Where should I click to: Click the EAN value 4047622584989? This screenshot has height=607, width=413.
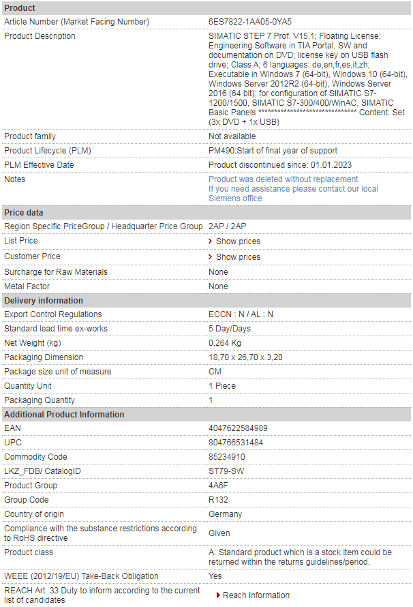click(239, 428)
